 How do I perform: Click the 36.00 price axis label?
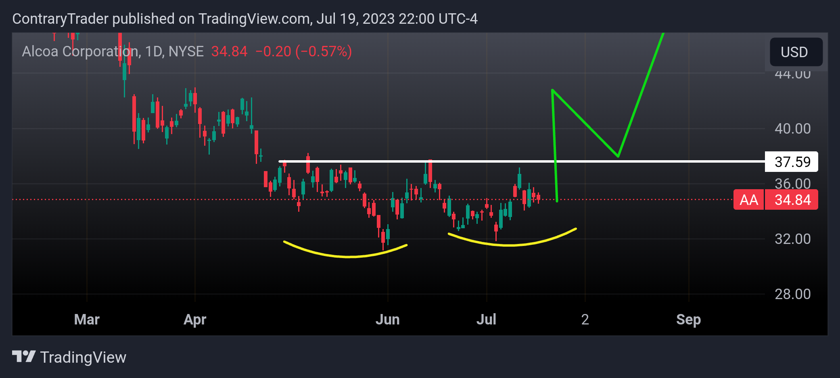pyautogui.click(x=792, y=183)
